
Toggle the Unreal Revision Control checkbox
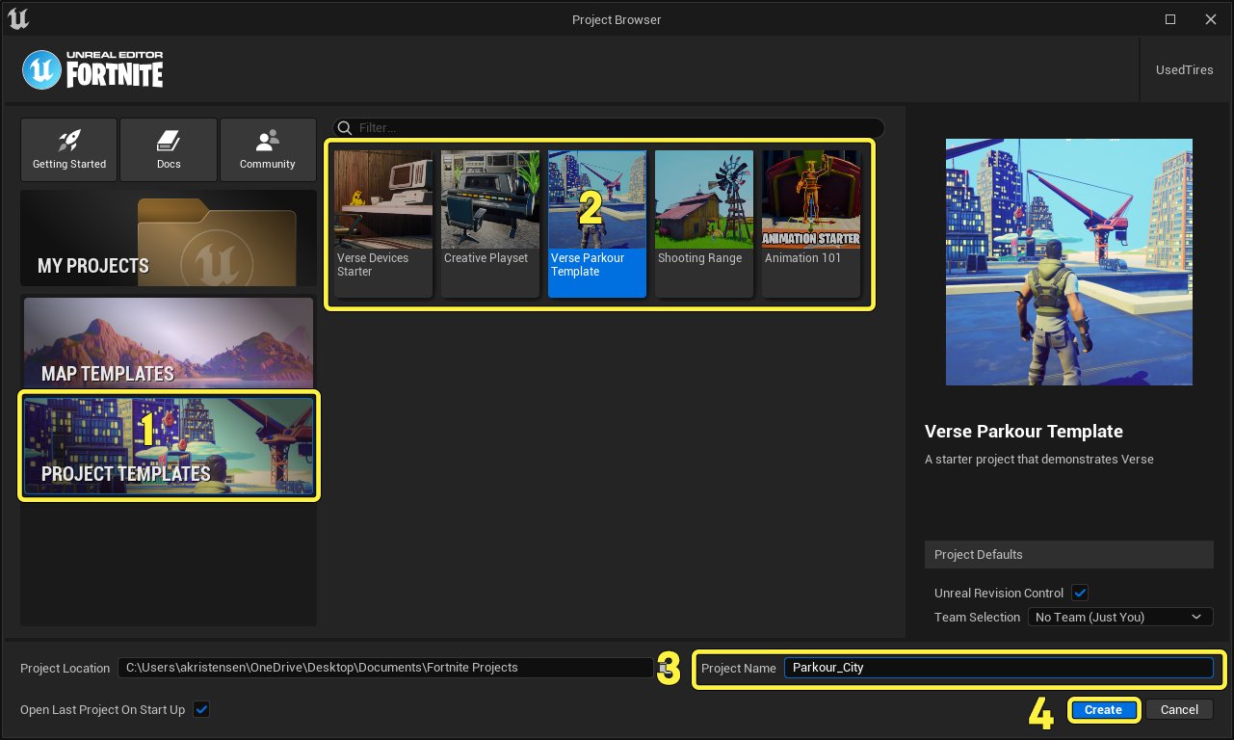pos(1080,593)
